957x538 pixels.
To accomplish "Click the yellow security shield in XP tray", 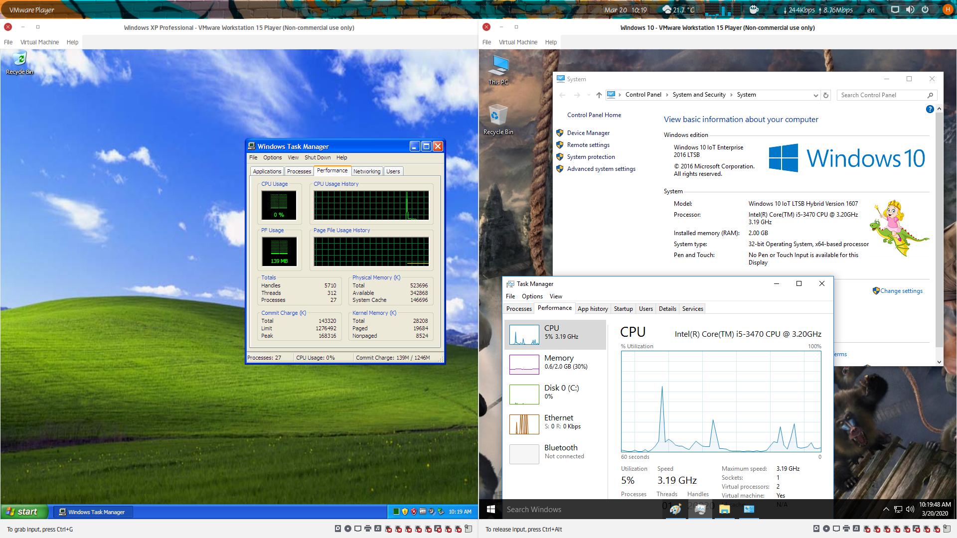I will point(405,512).
